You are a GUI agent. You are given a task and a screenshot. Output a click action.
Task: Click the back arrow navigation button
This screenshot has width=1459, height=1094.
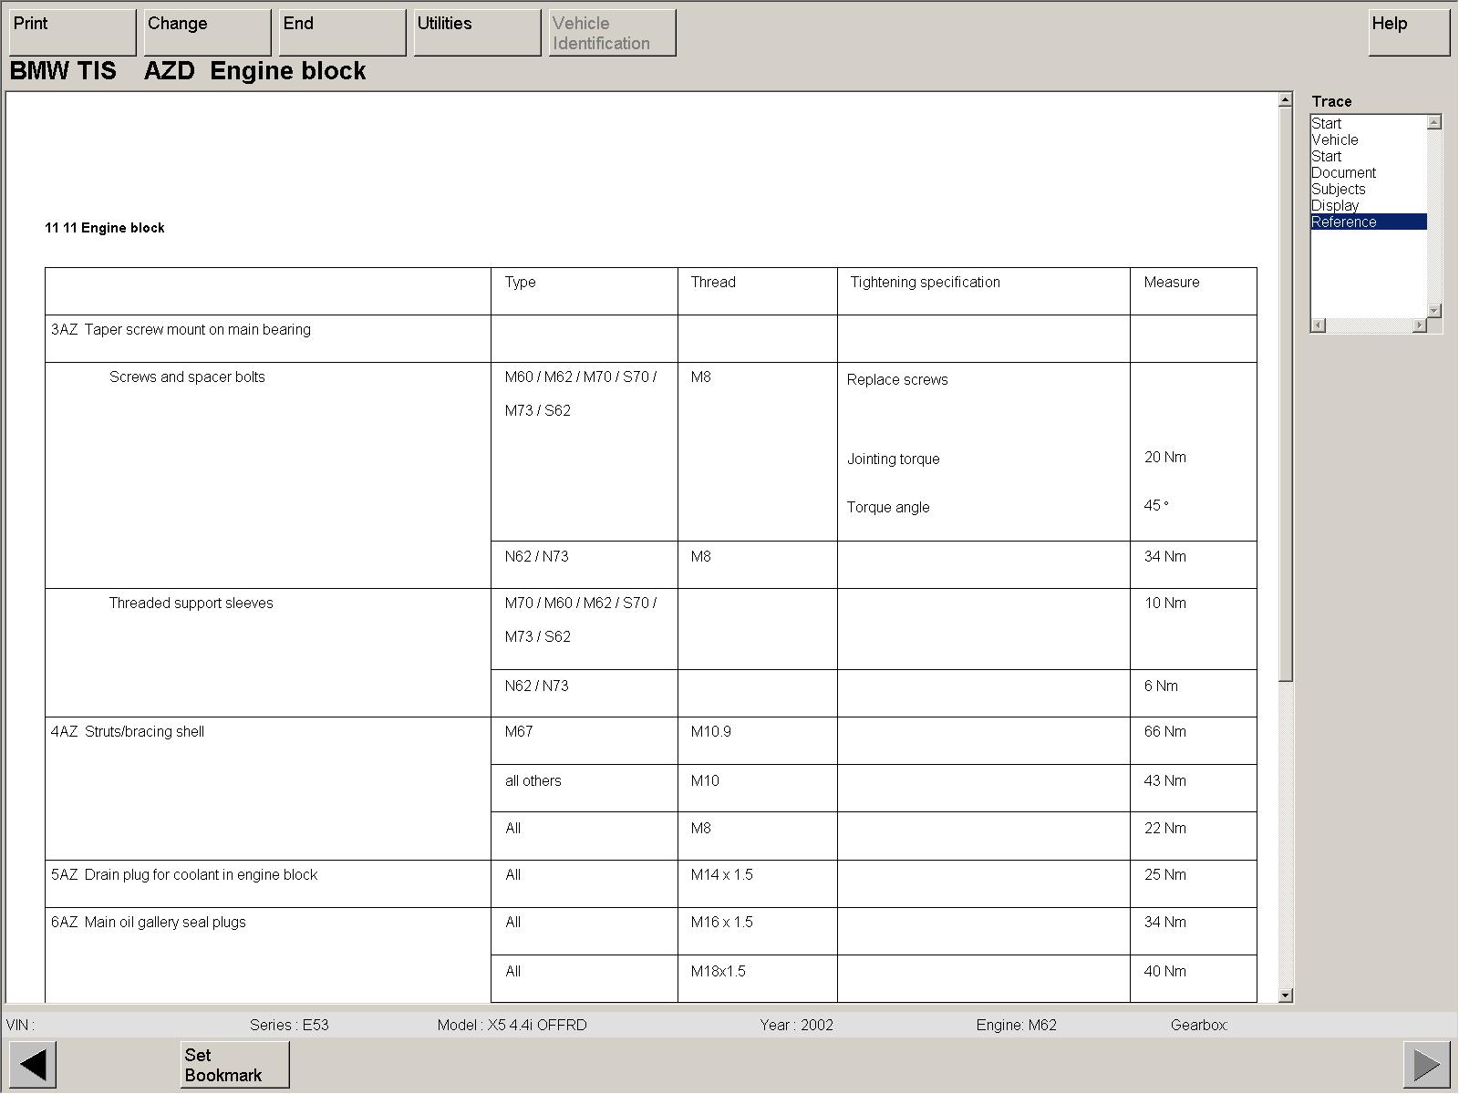[33, 1064]
